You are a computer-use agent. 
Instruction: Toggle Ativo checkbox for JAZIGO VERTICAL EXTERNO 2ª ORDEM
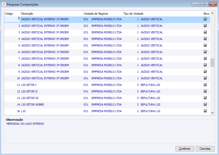[205, 59]
